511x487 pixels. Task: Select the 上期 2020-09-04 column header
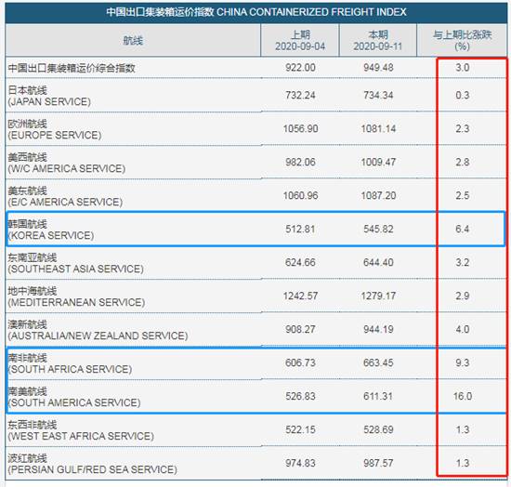click(300, 40)
